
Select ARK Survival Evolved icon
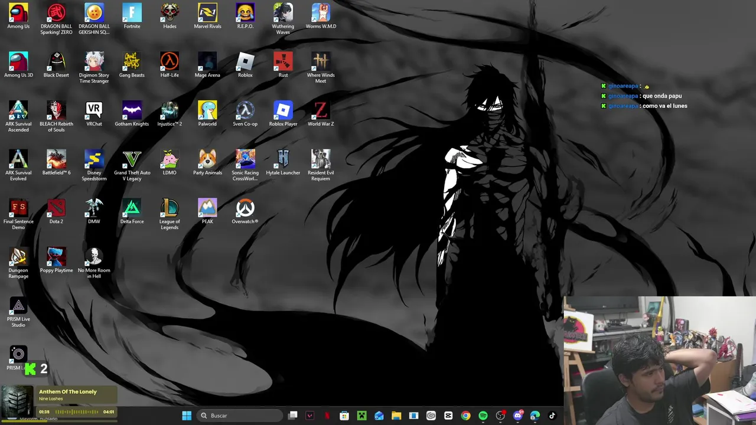coord(18,166)
